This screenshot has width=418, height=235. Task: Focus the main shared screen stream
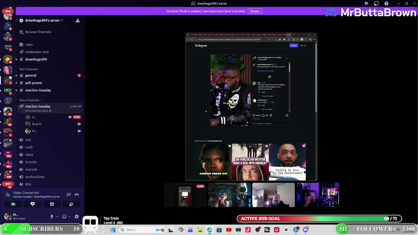coord(251,107)
